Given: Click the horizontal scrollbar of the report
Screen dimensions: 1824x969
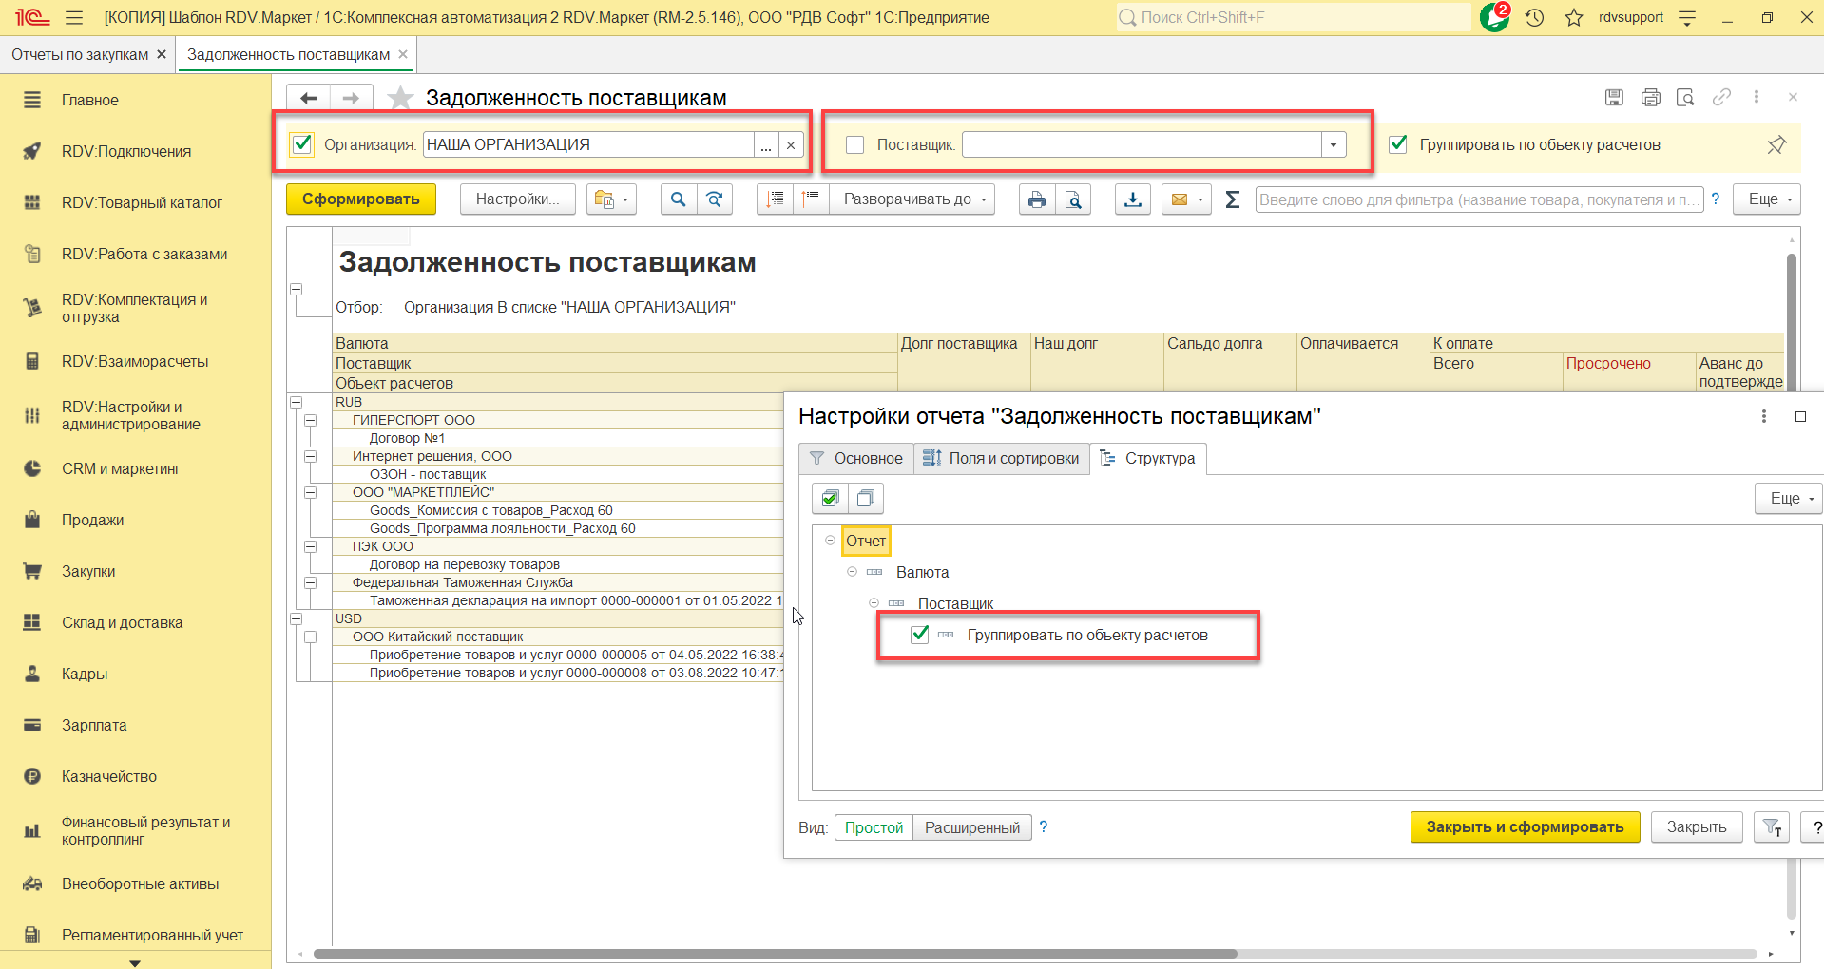Looking at the screenshot, I should [x=775, y=954].
